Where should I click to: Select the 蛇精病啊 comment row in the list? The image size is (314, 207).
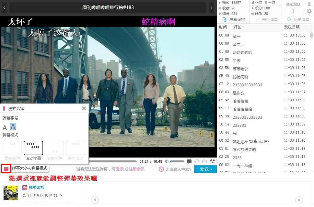tap(263, 76)
